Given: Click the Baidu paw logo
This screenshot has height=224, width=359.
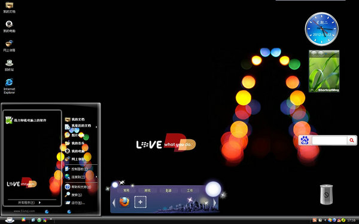Looking at the screenshot, I should 305,140.
